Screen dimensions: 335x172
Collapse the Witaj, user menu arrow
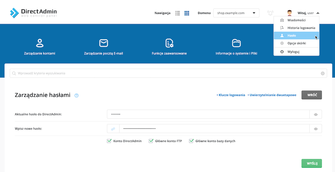(x=318, y=13)
